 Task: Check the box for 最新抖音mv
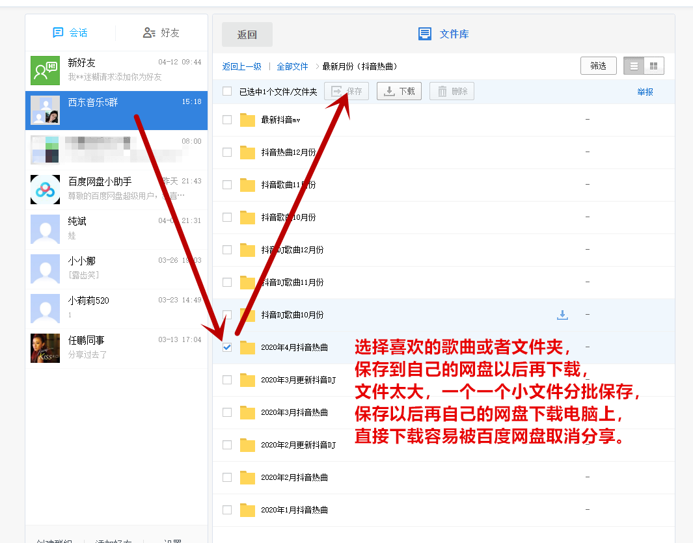point(227,120)
